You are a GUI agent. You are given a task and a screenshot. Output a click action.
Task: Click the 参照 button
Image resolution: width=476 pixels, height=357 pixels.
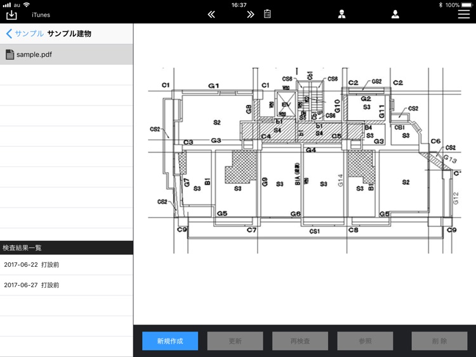(x=365, y=341)
